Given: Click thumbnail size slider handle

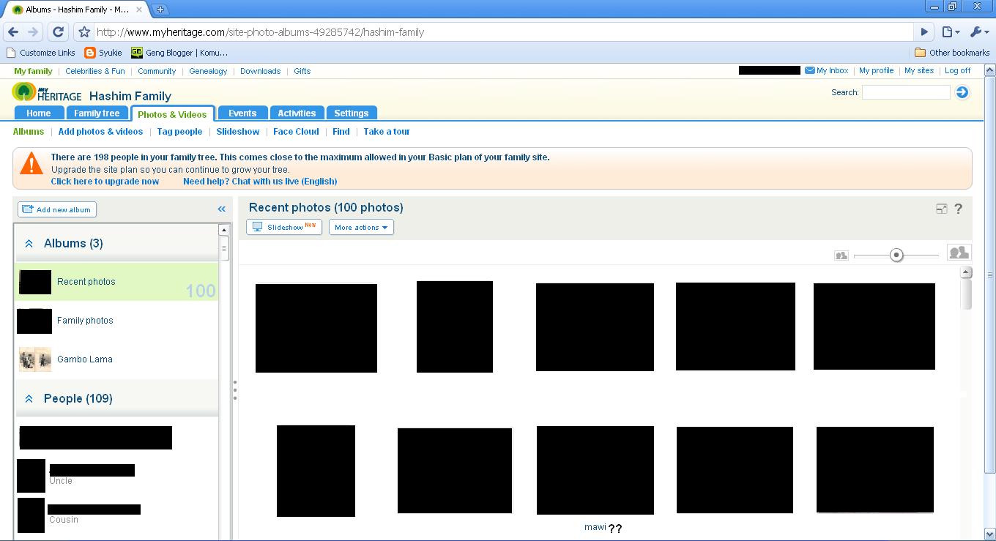Looking at the screenshot, I should [x=896, y=255].
